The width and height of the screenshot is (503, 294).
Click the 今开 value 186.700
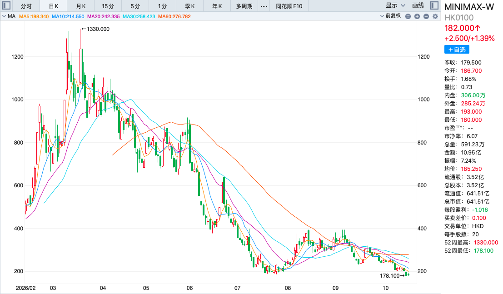click(471, 70)
